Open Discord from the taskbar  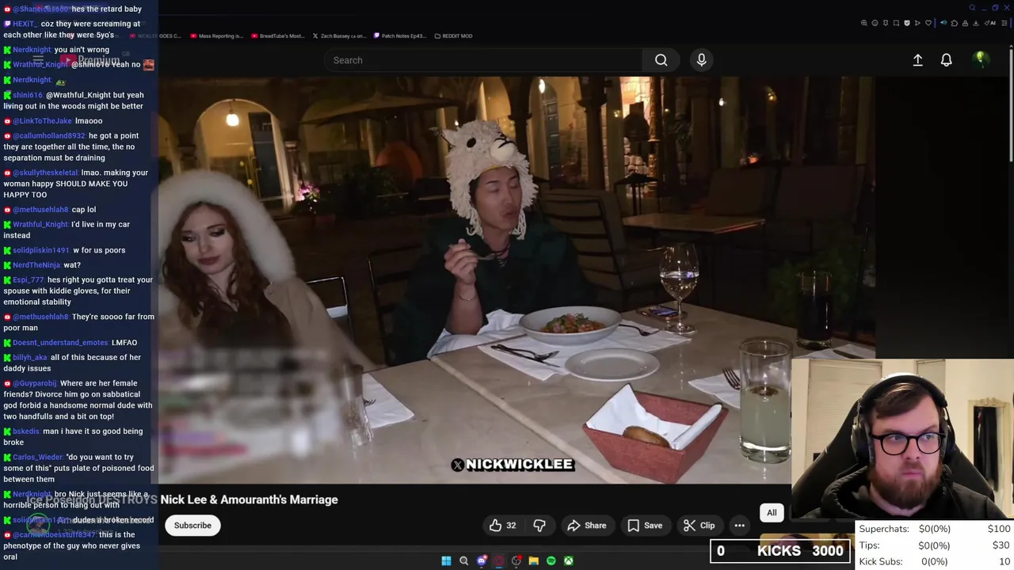[481, 560]
